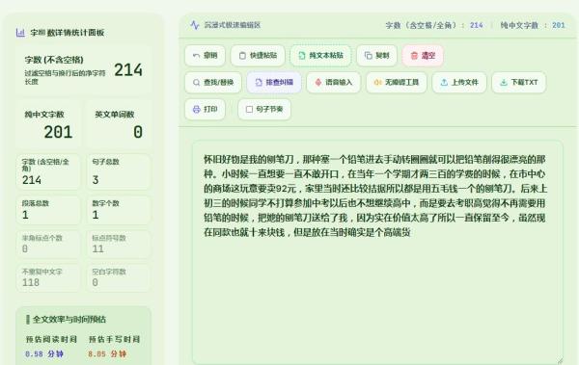Print with the 打印 button
This screenshot has height=365, width=579.
[x=205, y=109]
